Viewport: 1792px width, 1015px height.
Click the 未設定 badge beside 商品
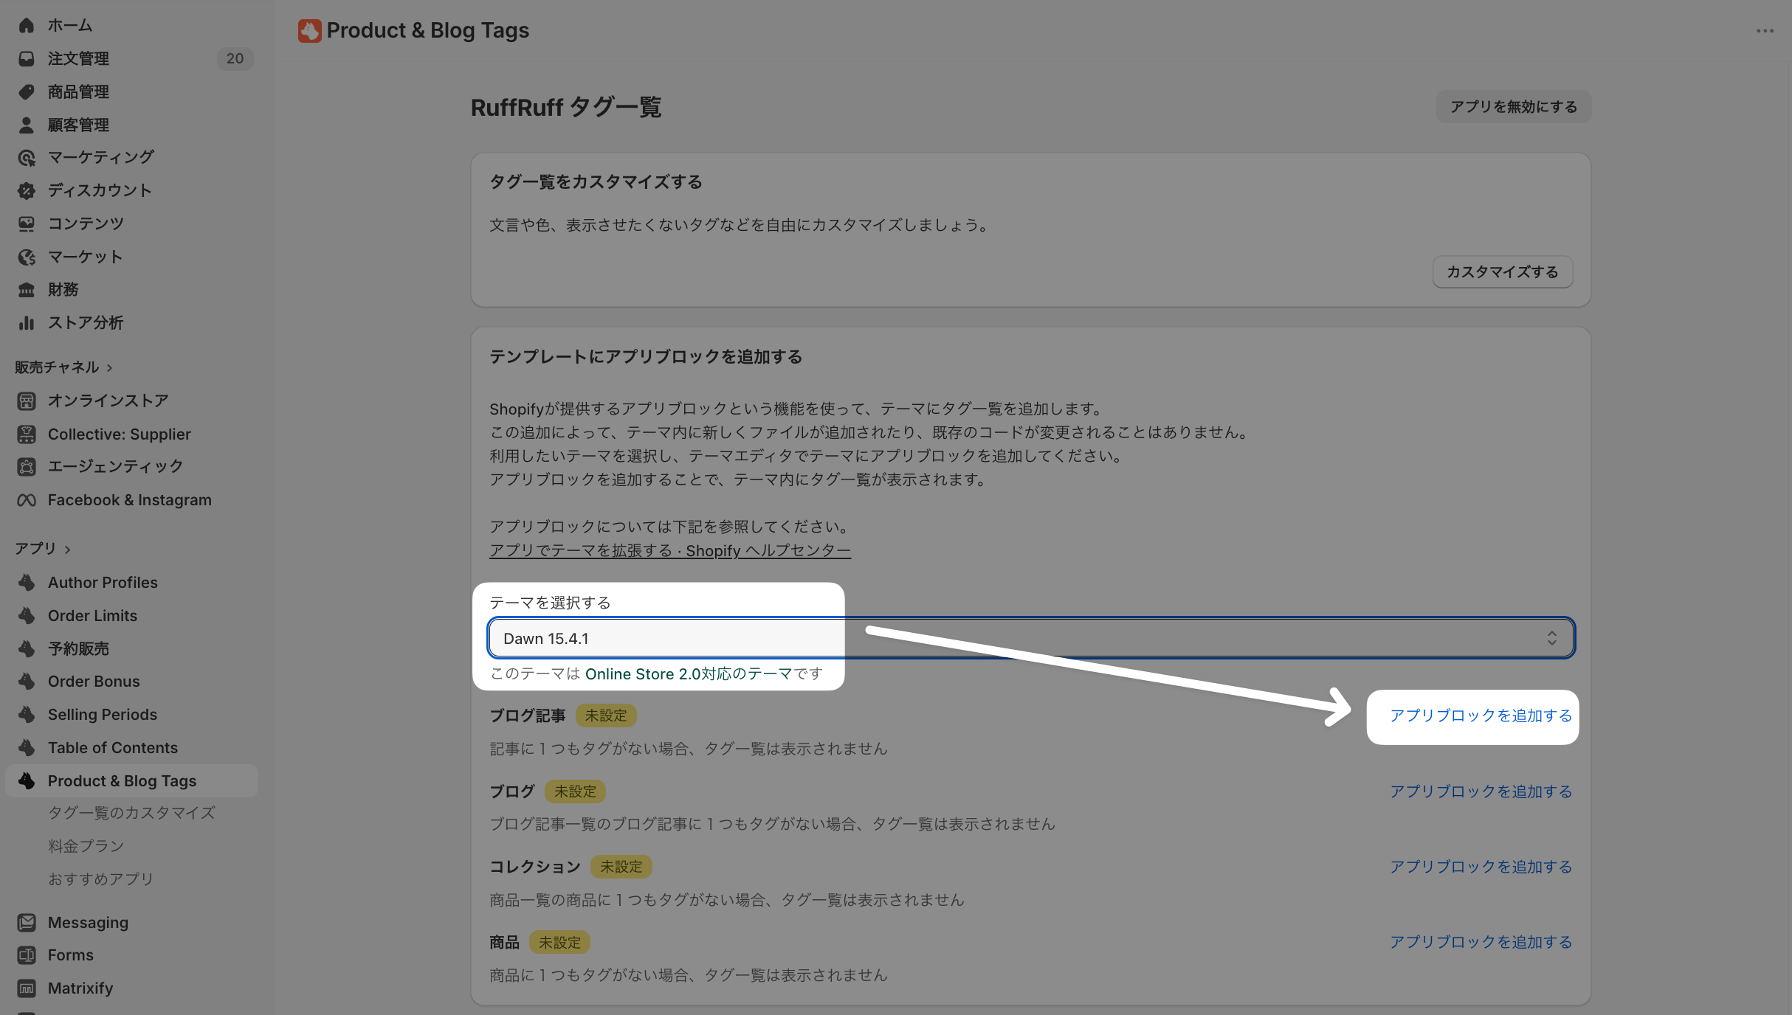click(559, 943)
